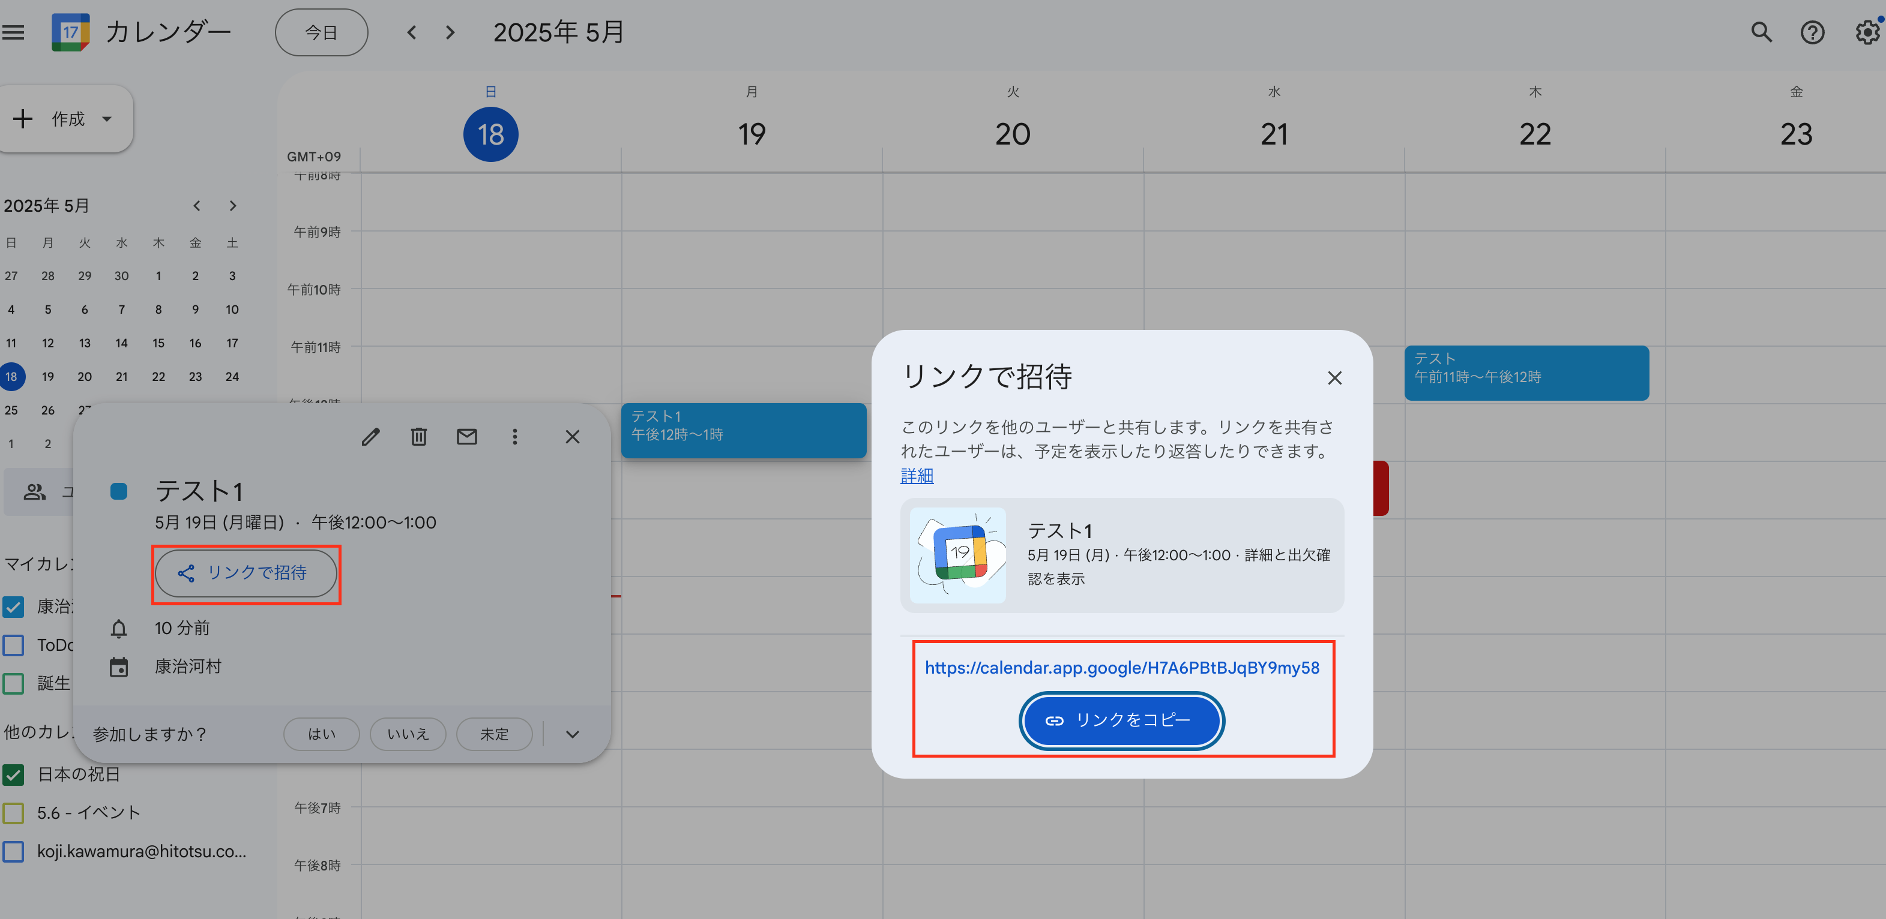
Task: Toggle the 日本の祝日 calendar checkbox
Action: [x=14, y=774]
